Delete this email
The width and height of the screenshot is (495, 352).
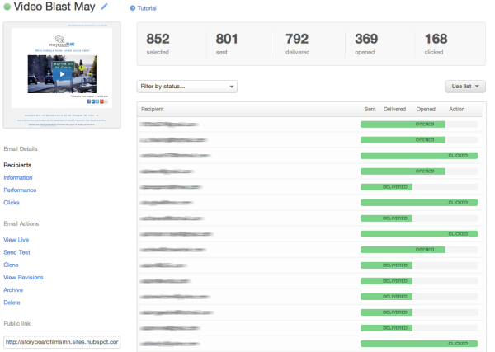[x=12, y=303]
